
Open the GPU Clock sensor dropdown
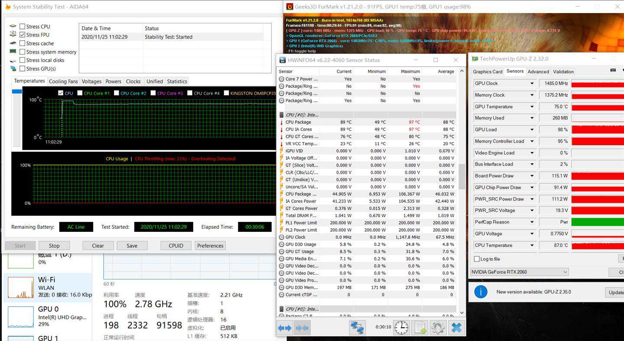532,84
